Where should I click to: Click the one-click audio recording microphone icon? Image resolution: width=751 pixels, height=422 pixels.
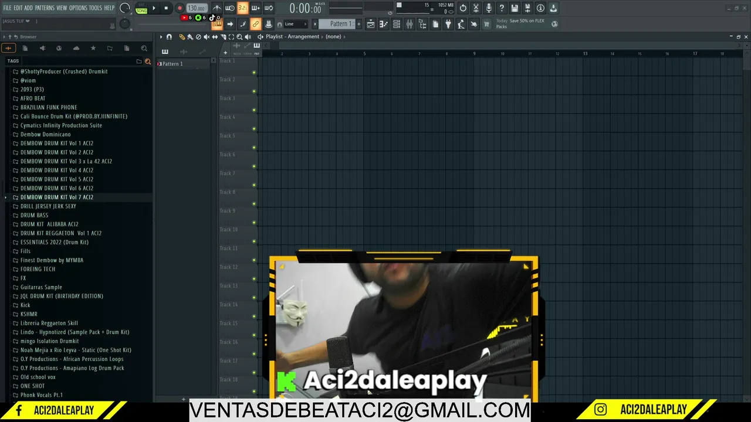coord(489,8)
